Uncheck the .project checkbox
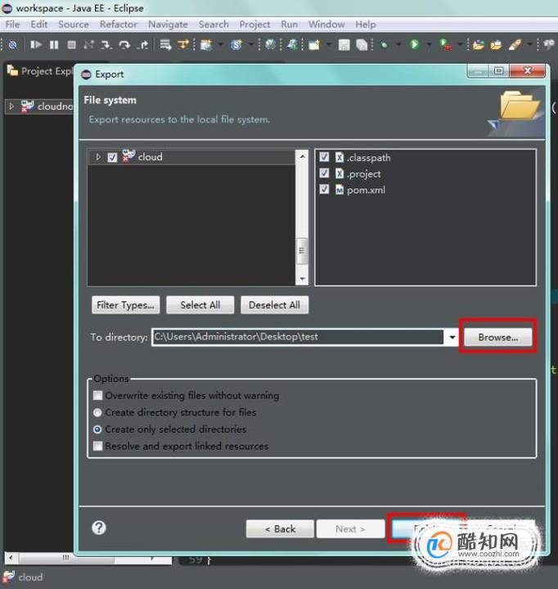Screen dimensions: 558x589 click(324, 173)
